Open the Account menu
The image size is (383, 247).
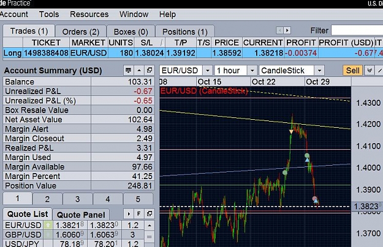pyautogui.click(x=14, y=15)
